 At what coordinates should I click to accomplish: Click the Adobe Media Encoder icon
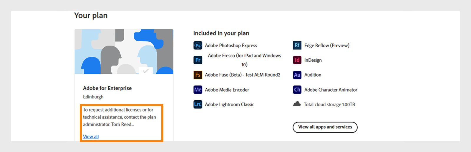[x=198, y=90]
